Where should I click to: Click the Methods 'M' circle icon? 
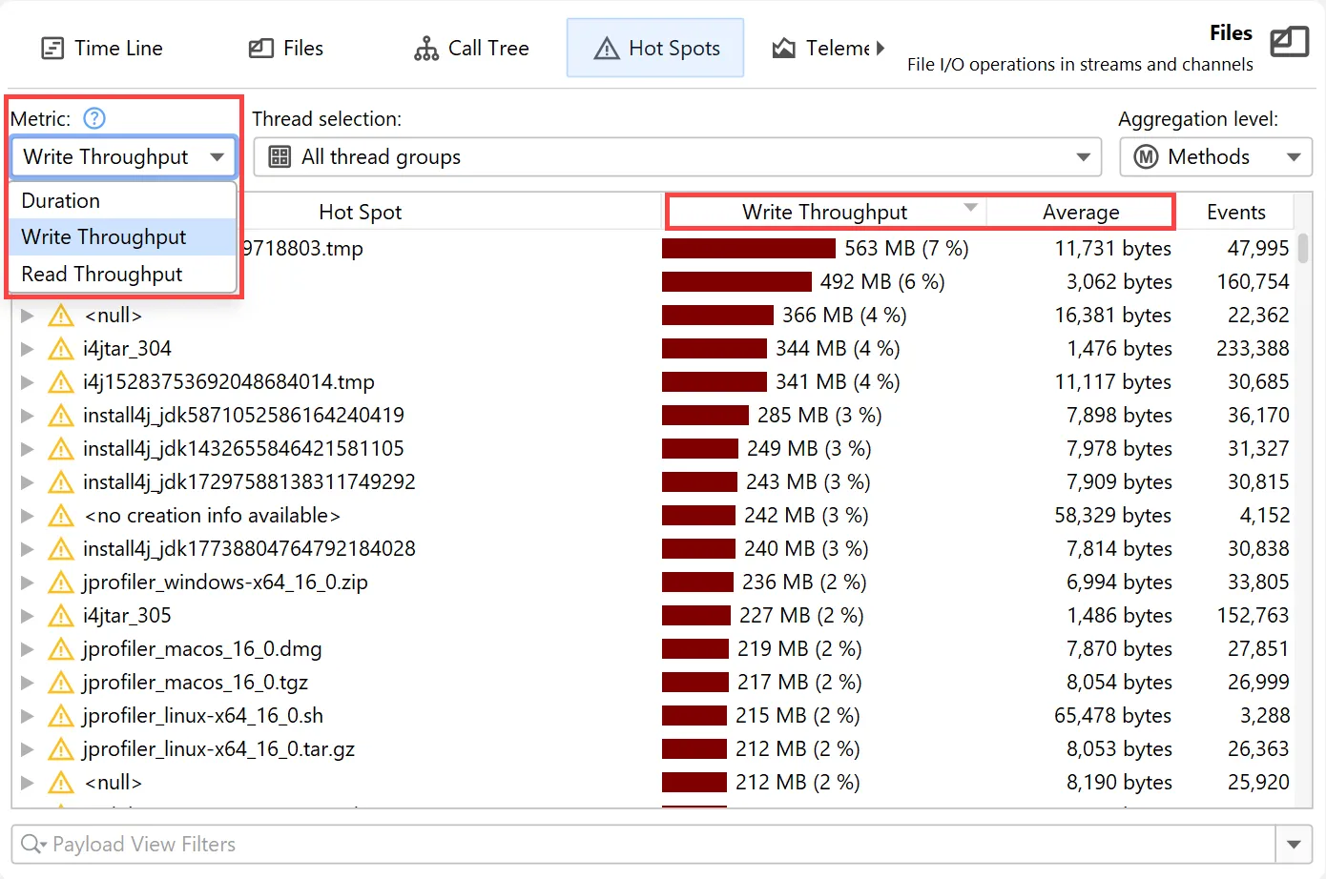[1146, 157]
